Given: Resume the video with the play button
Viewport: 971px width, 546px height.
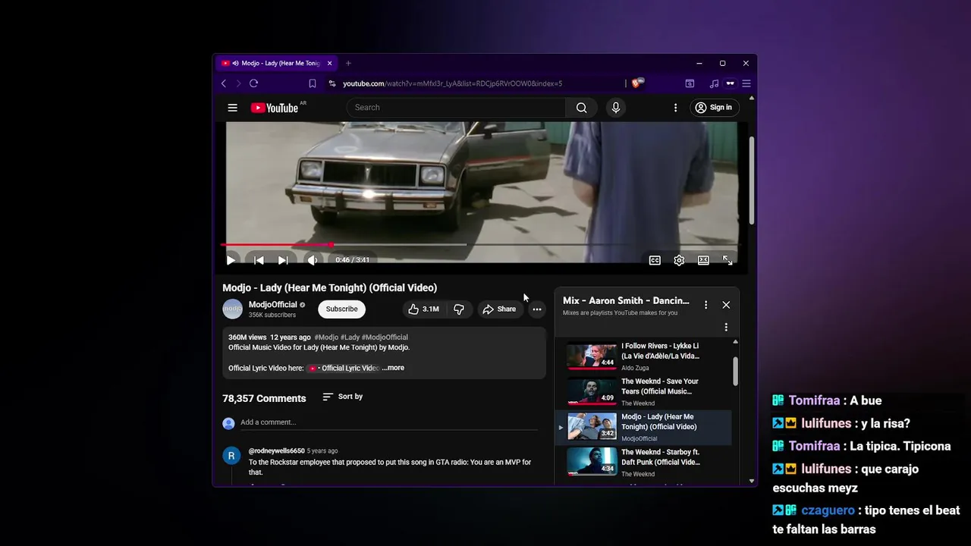Looking at the screenshot, I should 231,260.
